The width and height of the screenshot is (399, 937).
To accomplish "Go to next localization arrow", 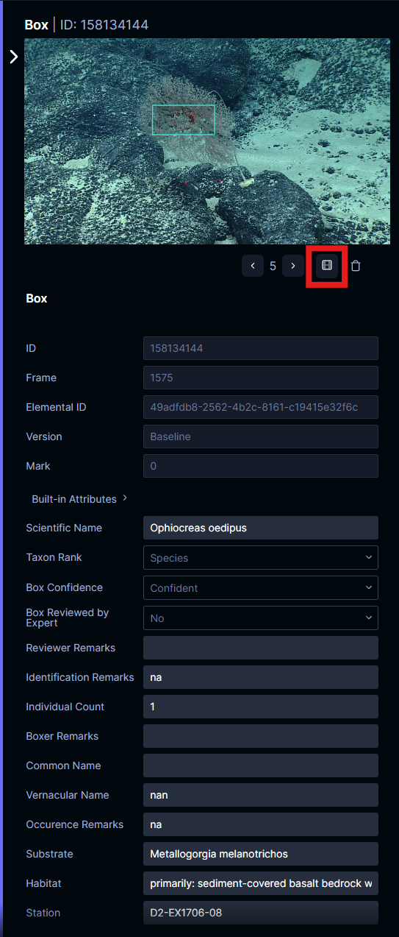I will (293, 266).
